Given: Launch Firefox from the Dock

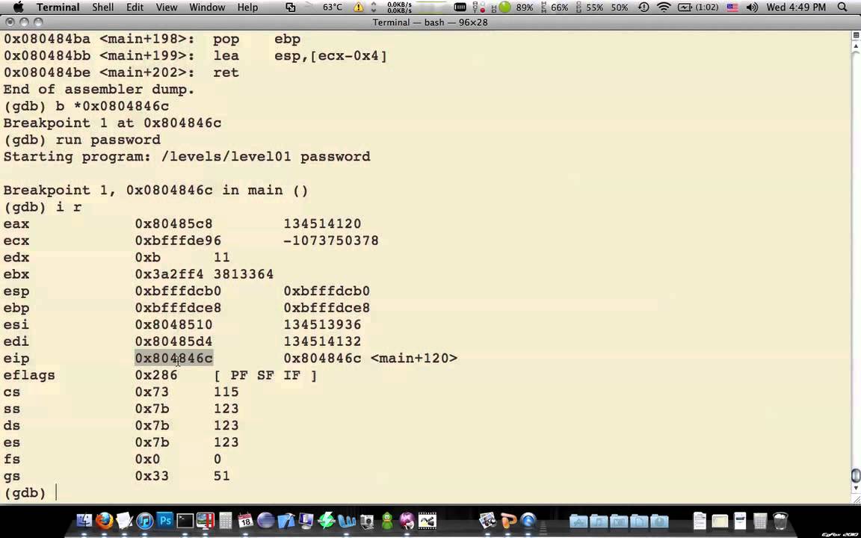Looking at the screenshot, I should pos(105,520).
